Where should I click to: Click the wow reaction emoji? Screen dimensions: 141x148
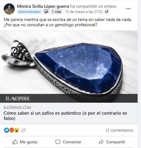(x=17, y=130)
